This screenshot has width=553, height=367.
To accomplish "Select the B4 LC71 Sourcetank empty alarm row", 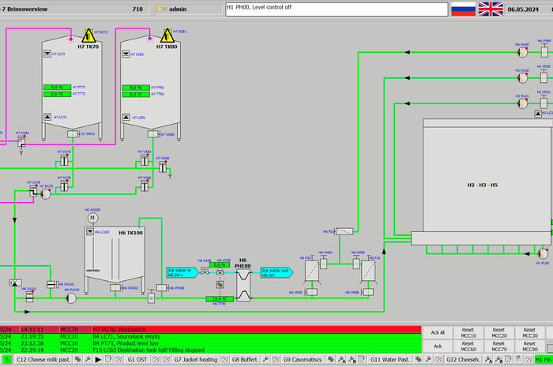I will tap(210, 336).
